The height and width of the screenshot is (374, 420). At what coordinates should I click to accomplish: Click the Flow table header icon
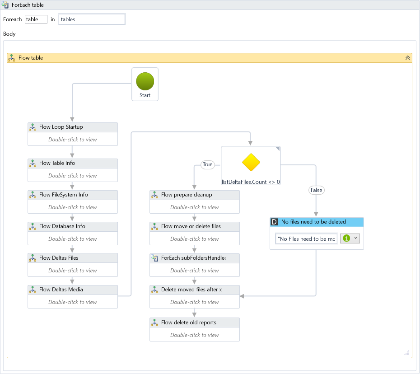pos(12,58)
